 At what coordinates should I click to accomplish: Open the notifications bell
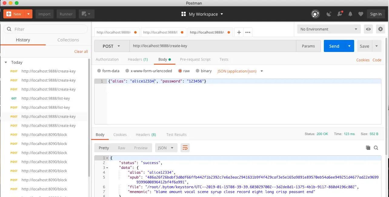[x=350, y=14]
